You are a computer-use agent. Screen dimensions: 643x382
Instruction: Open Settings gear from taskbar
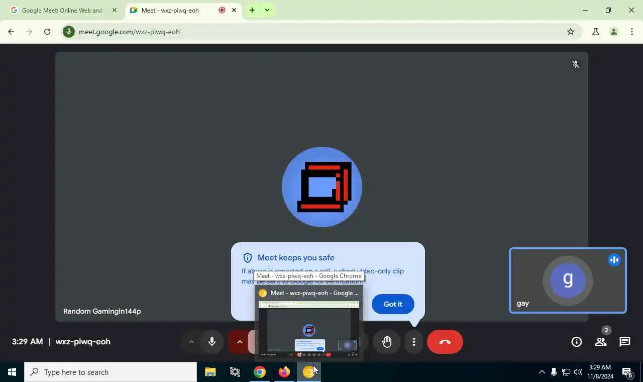click(x=235, y=372)
